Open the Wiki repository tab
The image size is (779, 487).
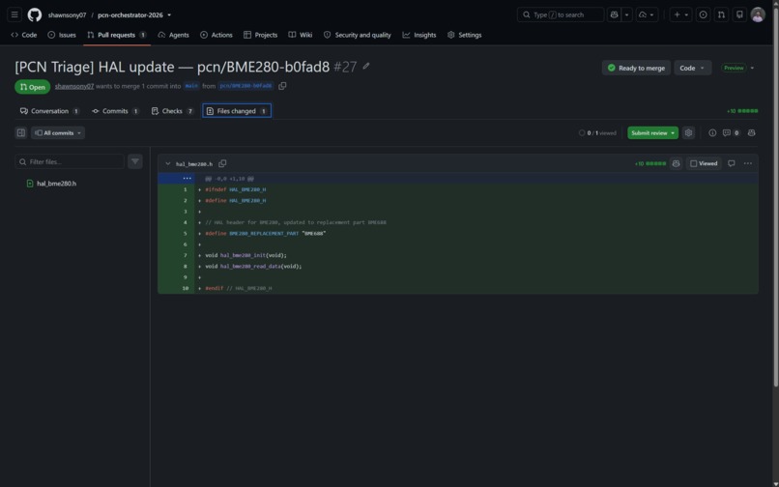tap(301, 35)
